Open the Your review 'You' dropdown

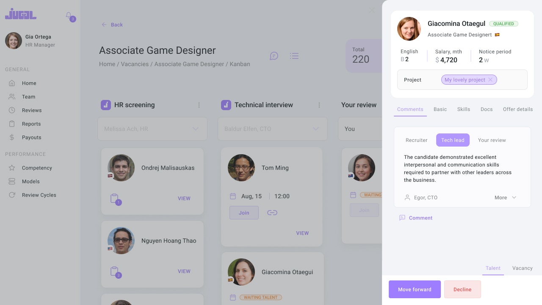pyautogui.click(x=360, y=129)
